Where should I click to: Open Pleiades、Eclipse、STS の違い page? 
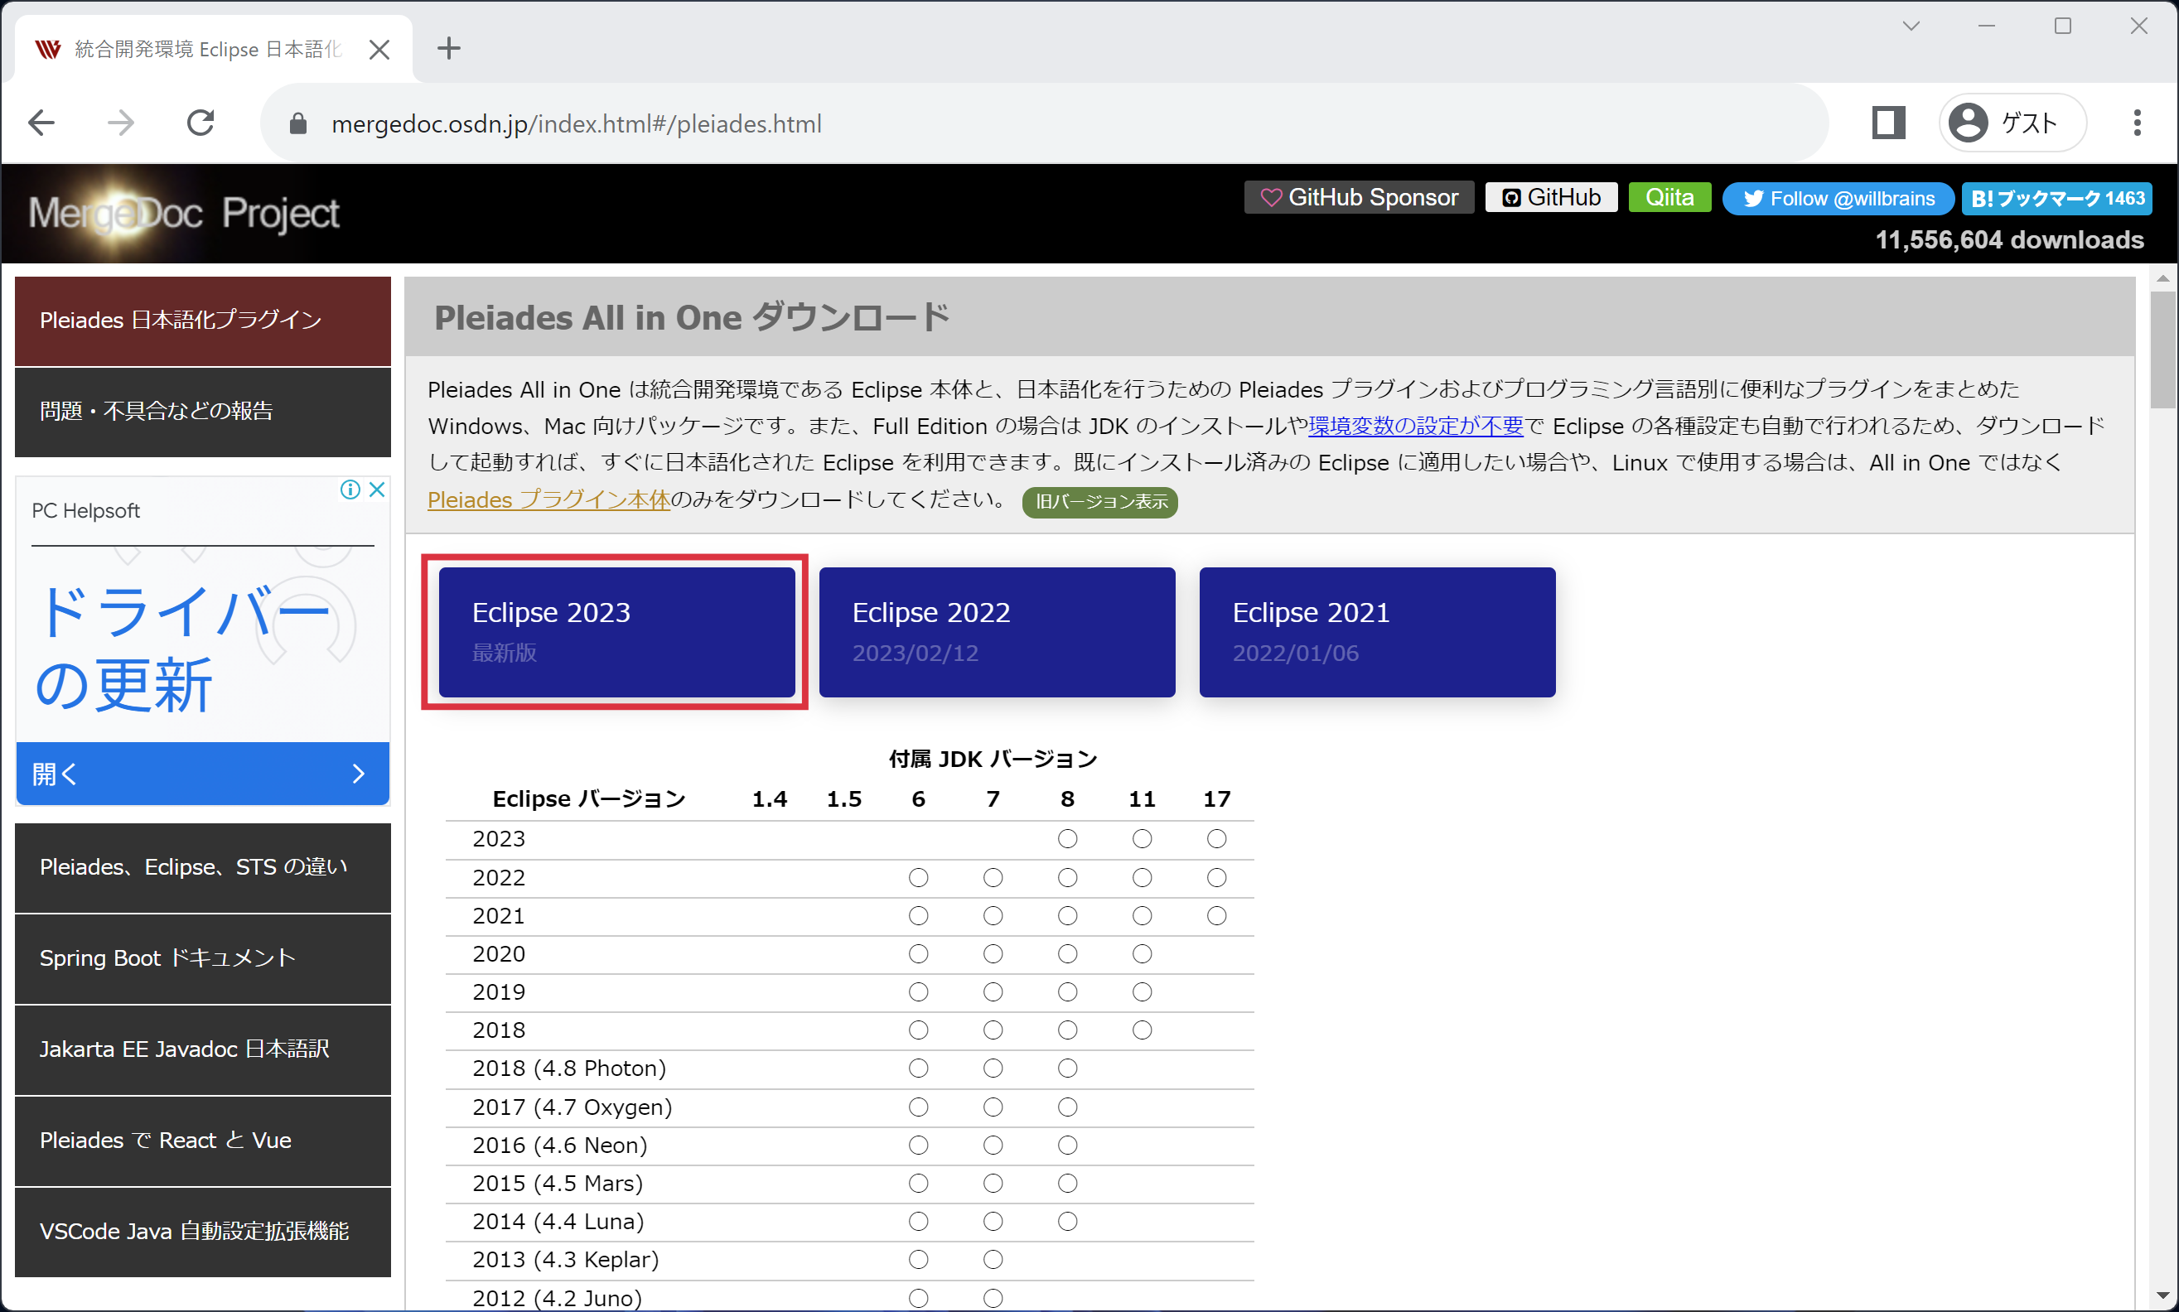pos(202,867)
